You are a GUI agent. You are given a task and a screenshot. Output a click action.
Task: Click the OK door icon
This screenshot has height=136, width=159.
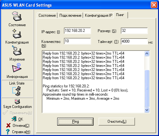point(14,119)
